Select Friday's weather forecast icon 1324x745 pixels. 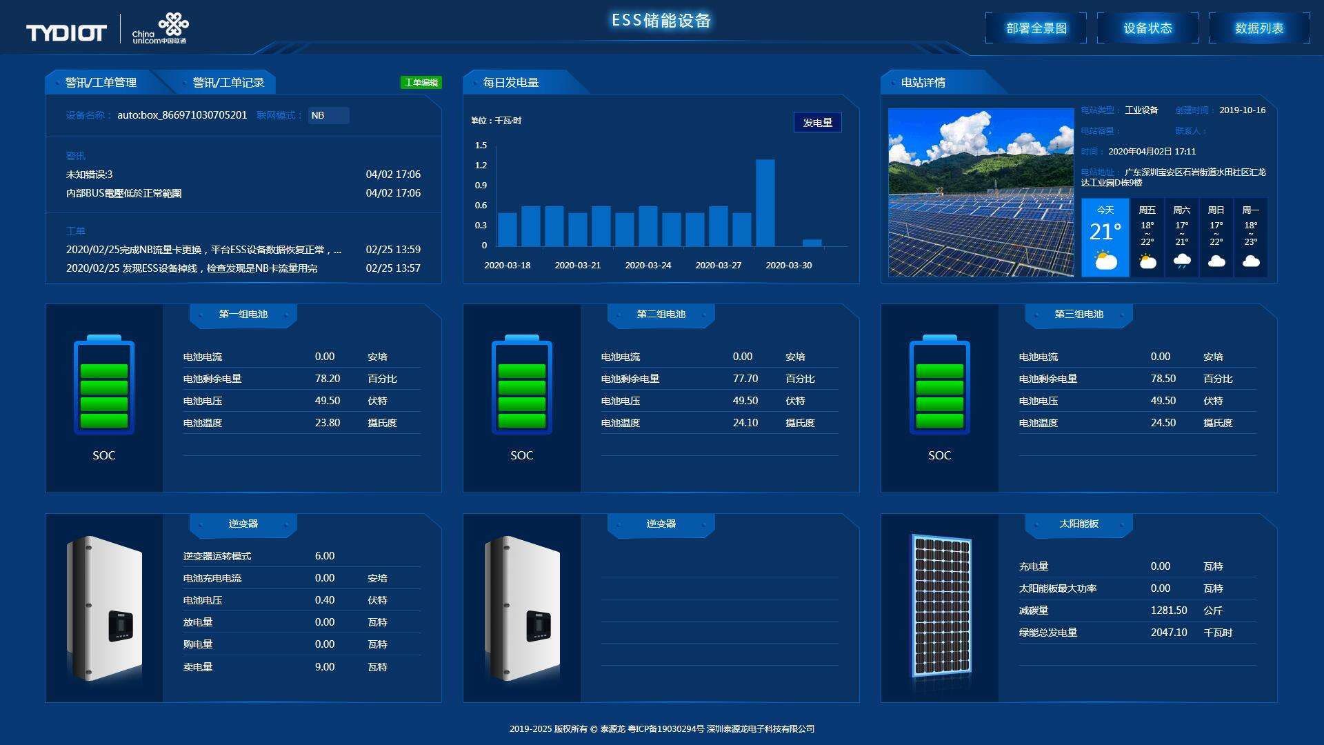[x=1147, y=261]
